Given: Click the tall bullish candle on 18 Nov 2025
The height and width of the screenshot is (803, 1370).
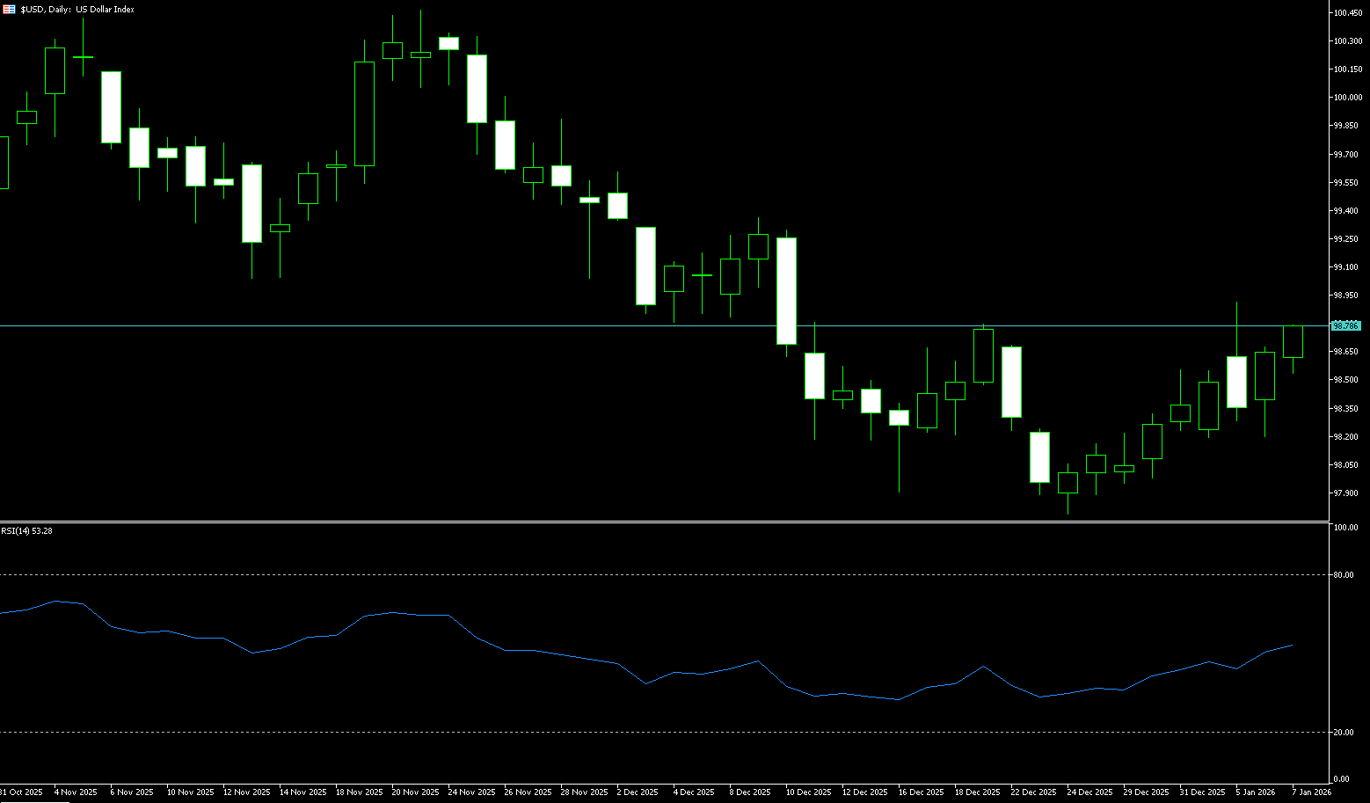Looking at the screenshot, I should point(364,114).
